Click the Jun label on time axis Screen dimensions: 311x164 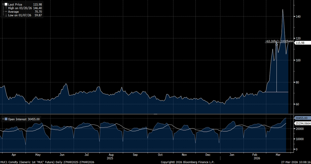pos(62,155)
